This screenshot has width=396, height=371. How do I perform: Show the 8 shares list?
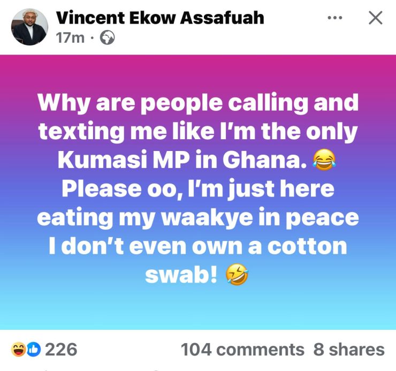point(349,350)
